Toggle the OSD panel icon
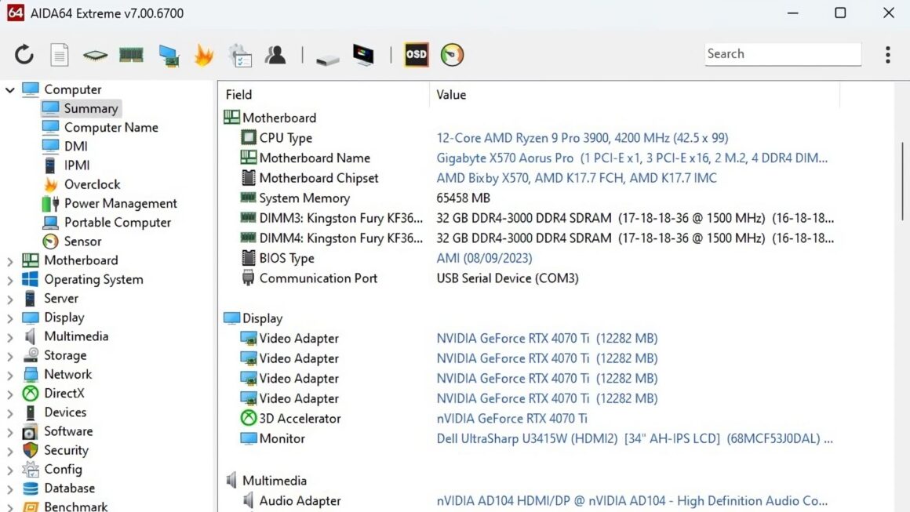 416,55
